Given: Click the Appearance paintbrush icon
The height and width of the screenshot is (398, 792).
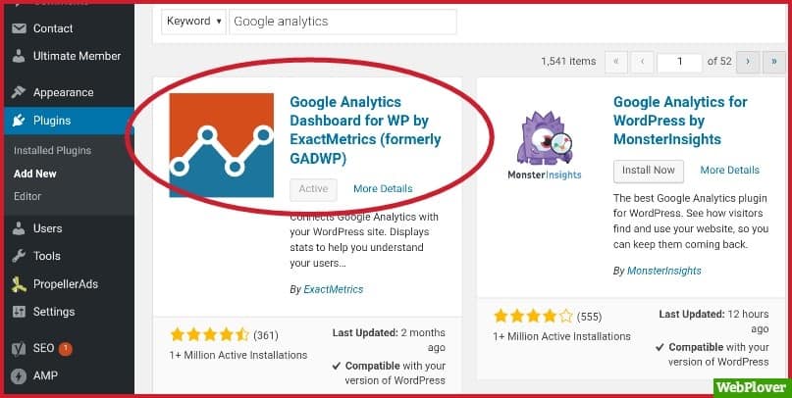Looking at the screenshot, I should tap(19, 92).
